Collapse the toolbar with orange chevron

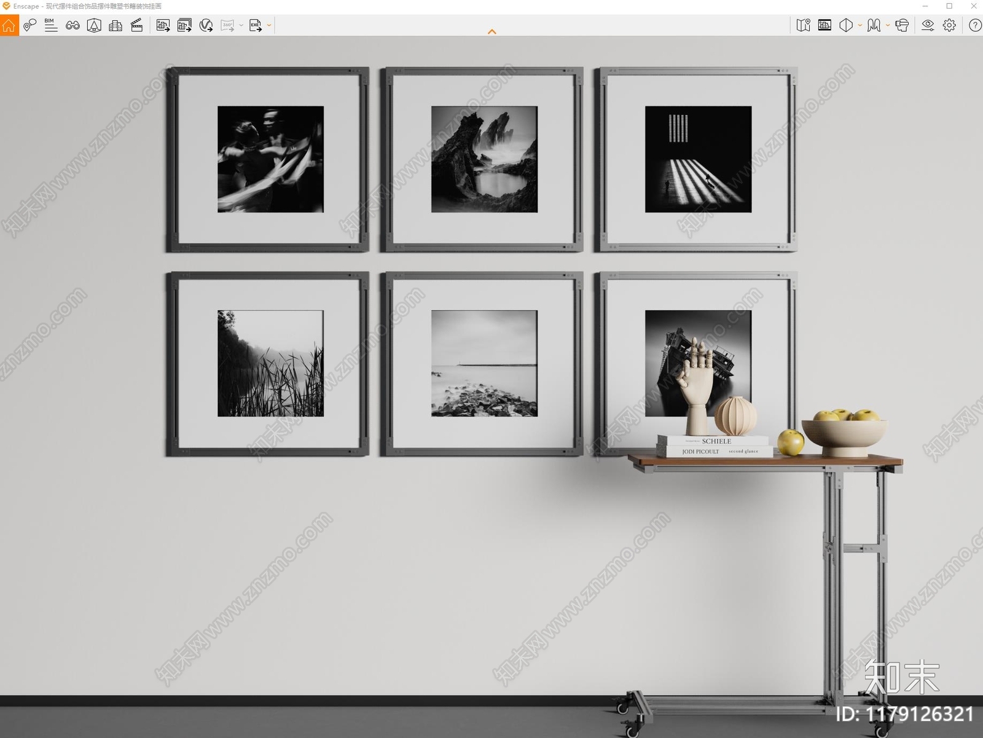coord(491,31)
